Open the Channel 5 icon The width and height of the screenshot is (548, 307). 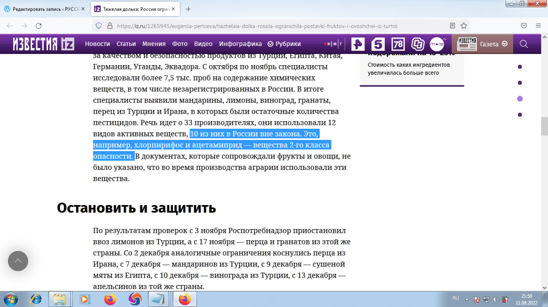tap(378, 44)
